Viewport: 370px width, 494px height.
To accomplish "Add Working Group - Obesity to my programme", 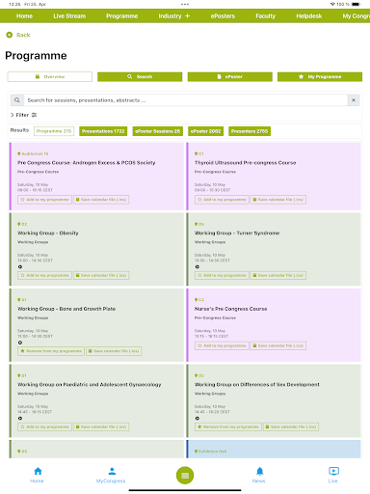I will pyautogui.click(x=44, y=275).
